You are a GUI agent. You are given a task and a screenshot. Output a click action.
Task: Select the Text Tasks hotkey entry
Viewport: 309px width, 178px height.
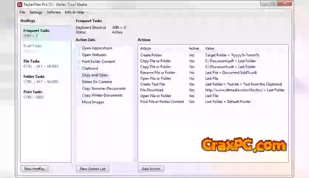tap(46, 48)
